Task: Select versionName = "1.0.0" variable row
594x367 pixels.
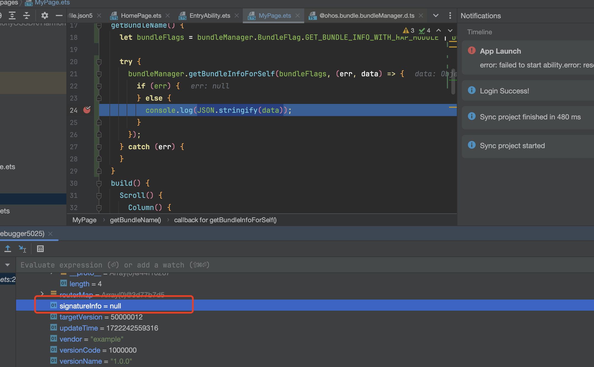Action: [x=305, y=361]
